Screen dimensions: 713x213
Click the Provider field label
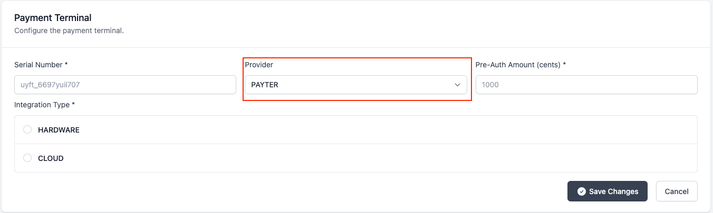tap(259, 65)
